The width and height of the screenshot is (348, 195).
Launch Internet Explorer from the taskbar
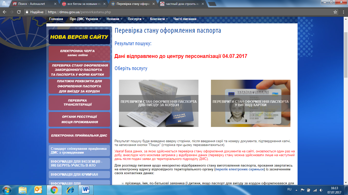pos(70,190)
